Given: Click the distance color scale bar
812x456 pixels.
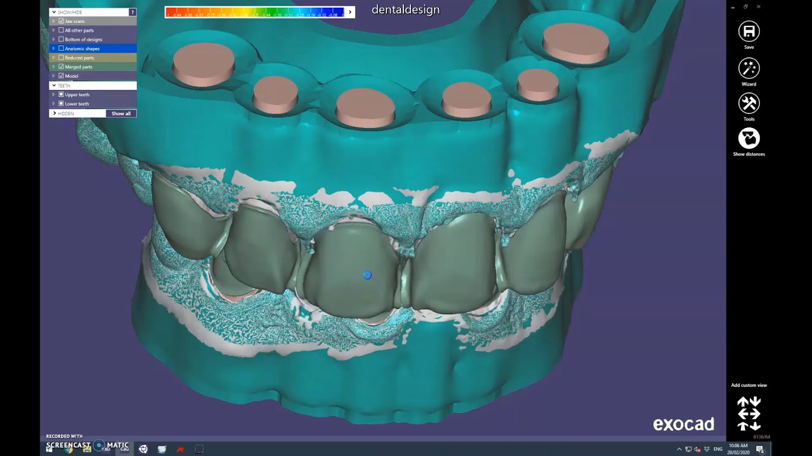Looking at the screenshot, I should (x=256, y=12).
